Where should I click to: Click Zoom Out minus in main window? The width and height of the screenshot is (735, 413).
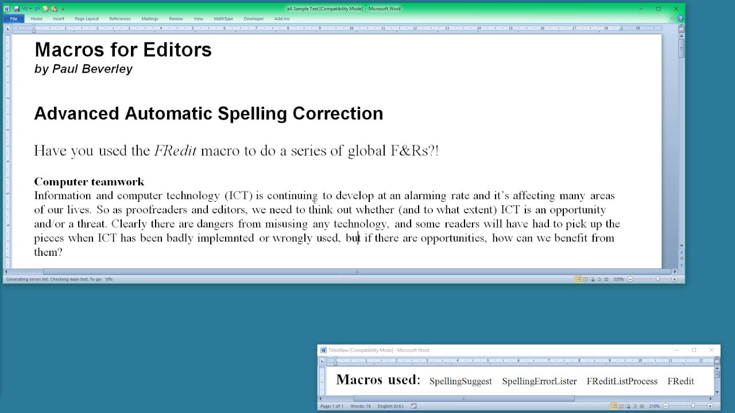click(630, 279)
